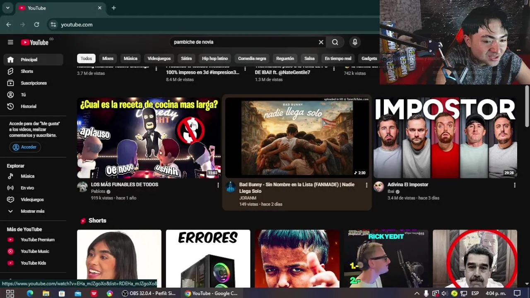Viewport: 530px width, 298px height.
Task: Open the JORANM channel link
Action: [x=248, y=198]
